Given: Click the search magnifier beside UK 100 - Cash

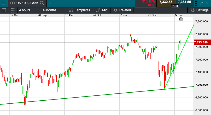Looking at the screenshot, I should pos(42,3).
